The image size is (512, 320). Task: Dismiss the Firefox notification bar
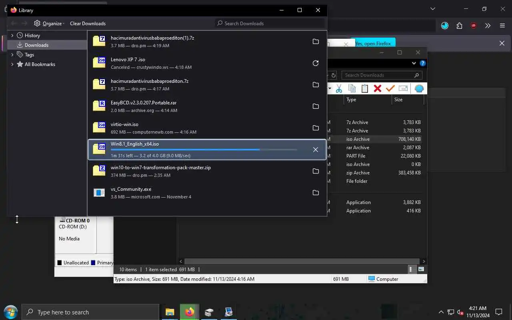(502, 43)
